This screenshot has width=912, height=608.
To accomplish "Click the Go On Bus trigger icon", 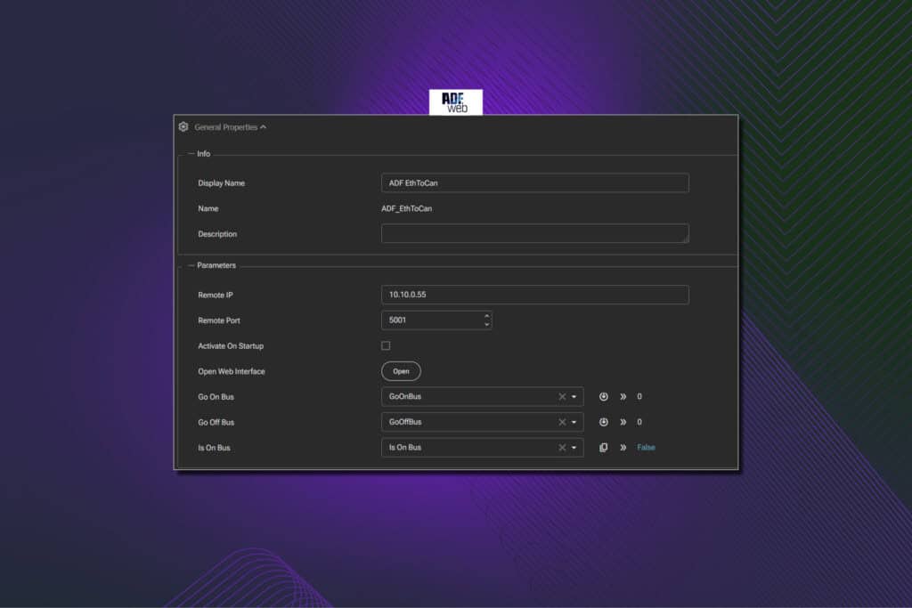I will coord(604,396).
